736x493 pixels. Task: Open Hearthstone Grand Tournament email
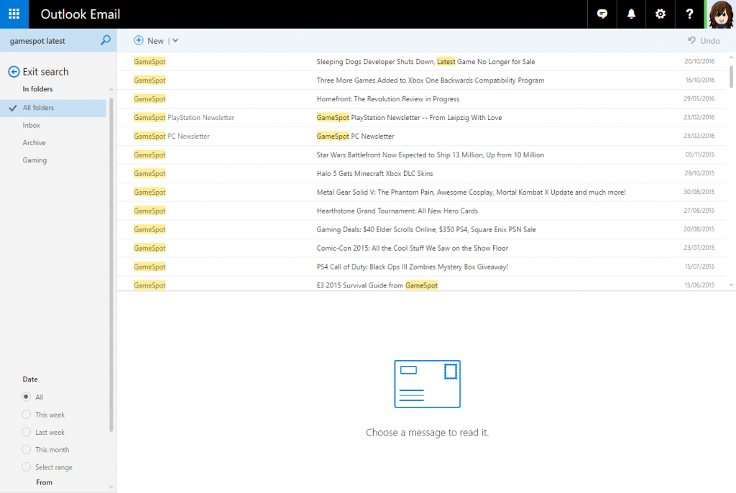coord(397,211)
